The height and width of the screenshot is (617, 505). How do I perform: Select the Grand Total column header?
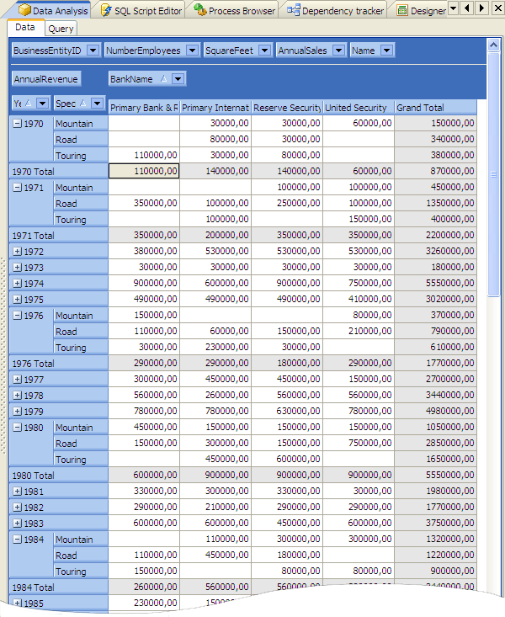point(436,108)
